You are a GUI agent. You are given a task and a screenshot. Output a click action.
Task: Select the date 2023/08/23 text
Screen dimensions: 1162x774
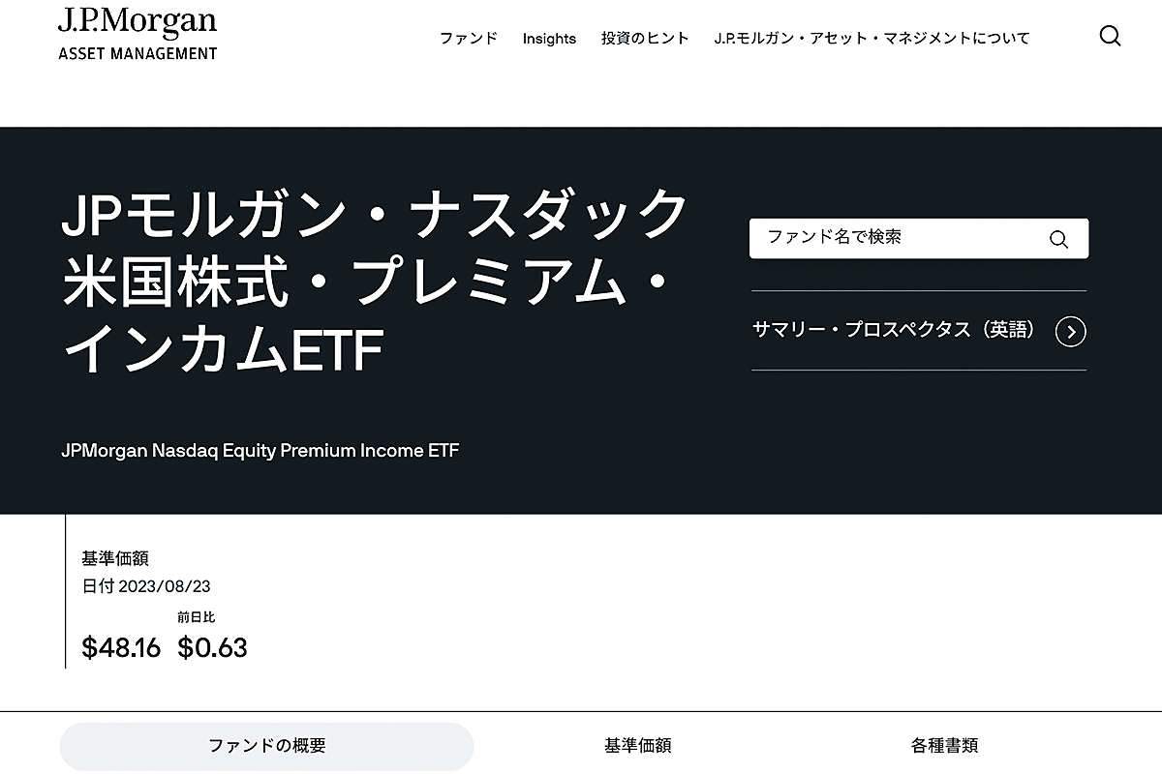pos(167,585)
